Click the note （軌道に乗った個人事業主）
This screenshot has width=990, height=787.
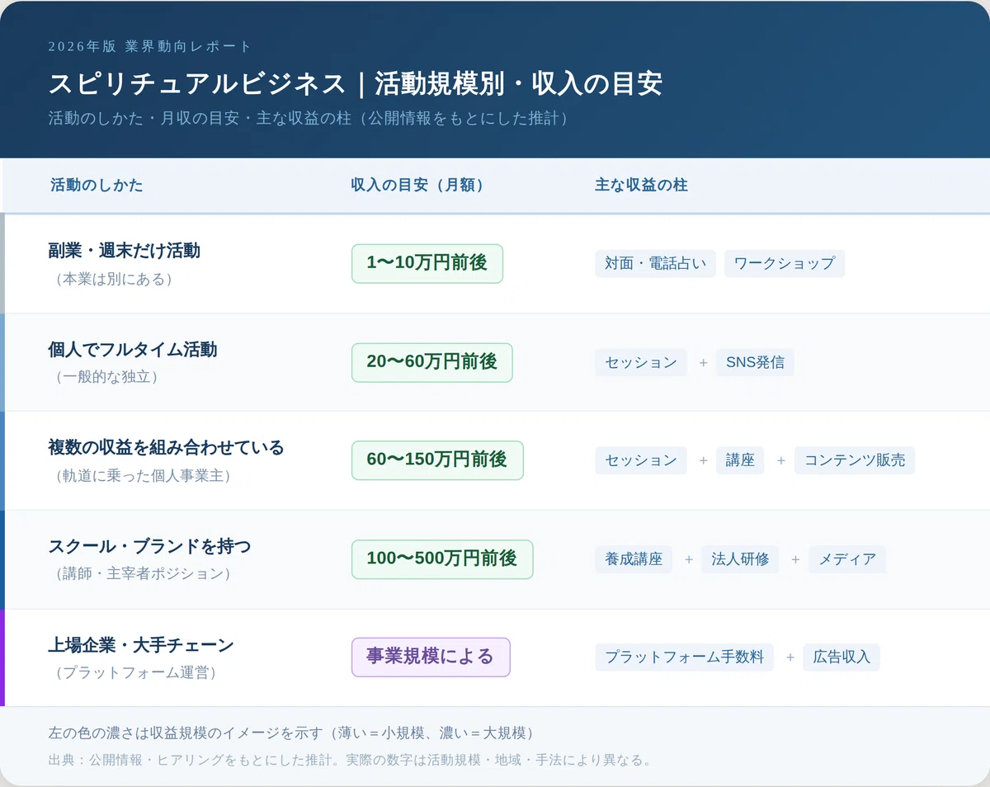[x=143, y=476]
